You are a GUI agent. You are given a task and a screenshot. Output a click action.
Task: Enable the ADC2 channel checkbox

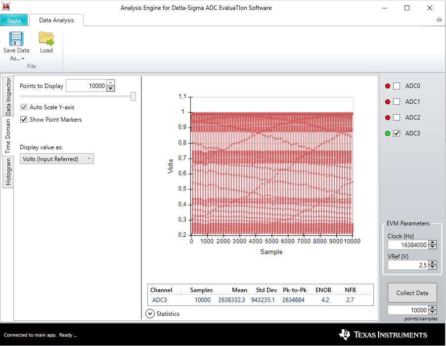pos(397,118)
